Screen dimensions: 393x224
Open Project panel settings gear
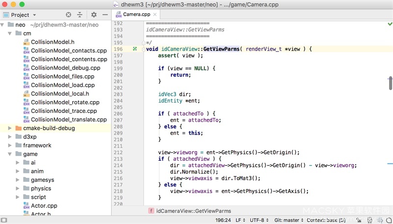tap(94, 15)
